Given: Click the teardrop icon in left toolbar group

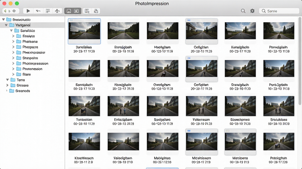Looking at the screenshot, I should tap(9, 11).
